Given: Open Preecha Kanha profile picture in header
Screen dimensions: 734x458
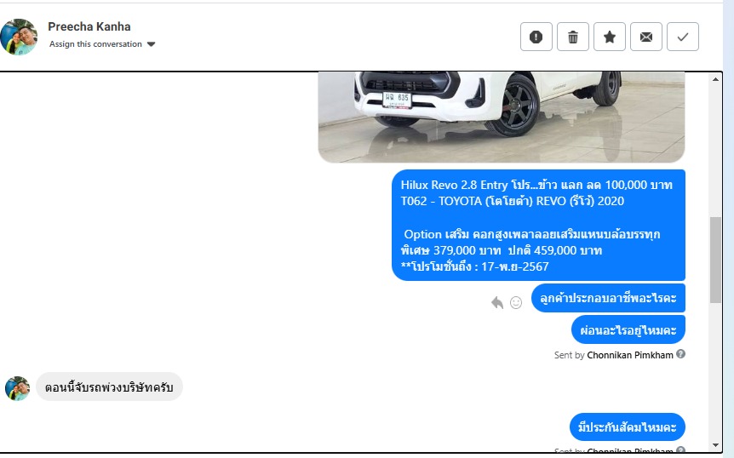Looking at the screenshot, I should click(x=19, y=37).
